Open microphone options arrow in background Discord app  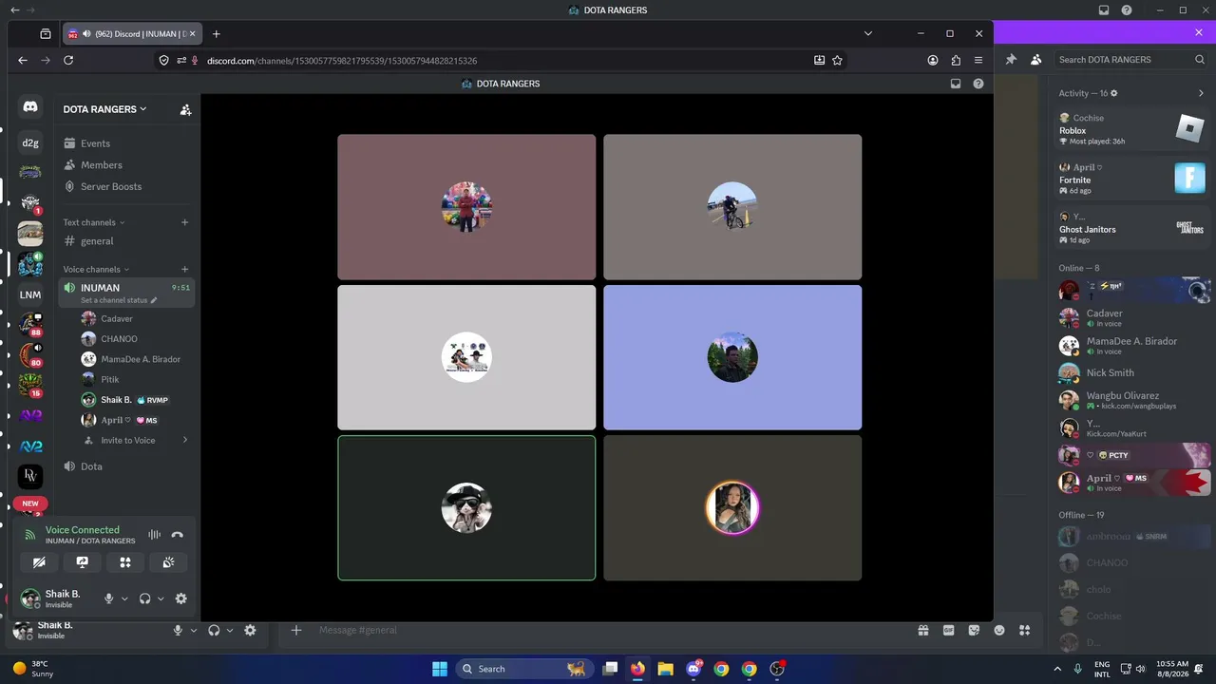[x=194, y=630]
